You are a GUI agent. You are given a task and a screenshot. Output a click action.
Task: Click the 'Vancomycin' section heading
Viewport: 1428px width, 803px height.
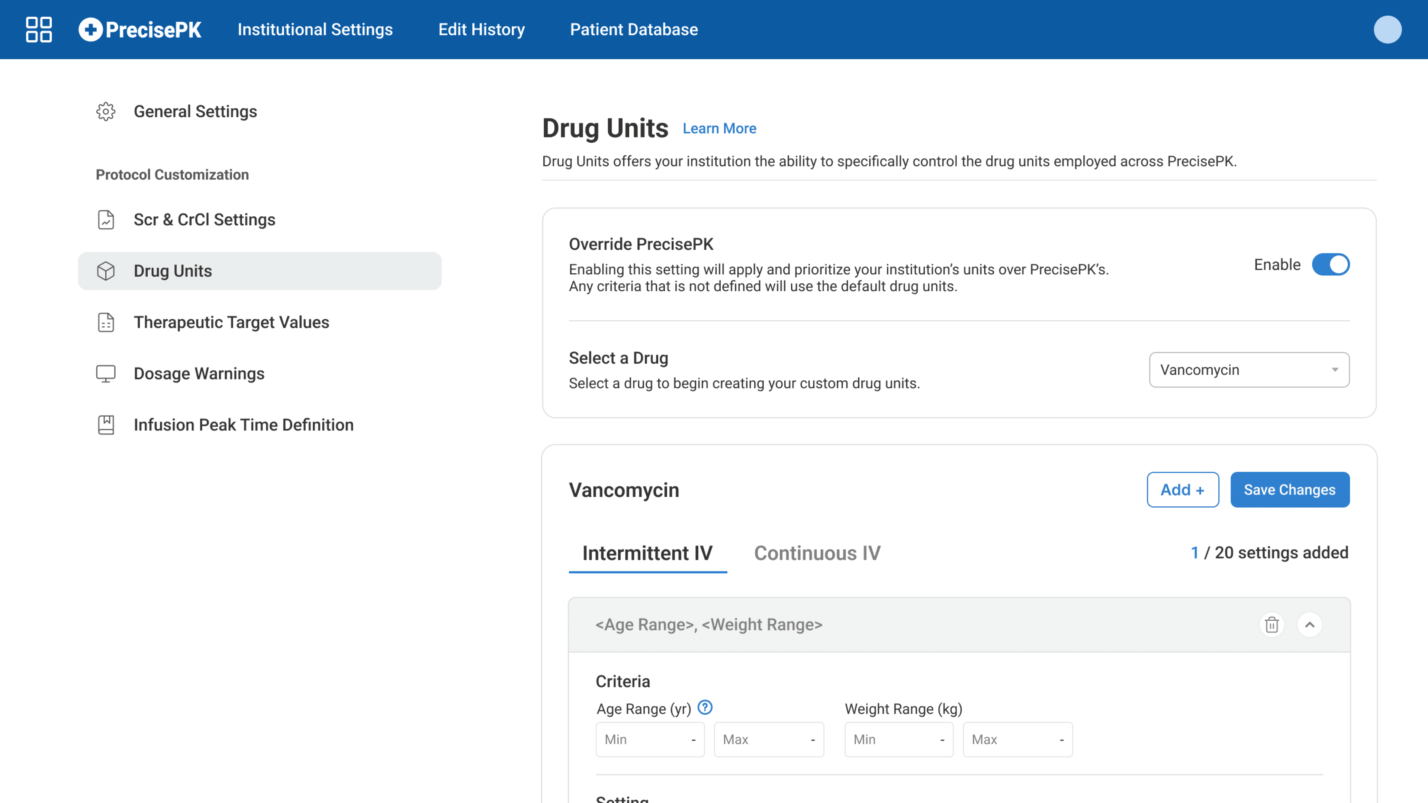[624, 490]
